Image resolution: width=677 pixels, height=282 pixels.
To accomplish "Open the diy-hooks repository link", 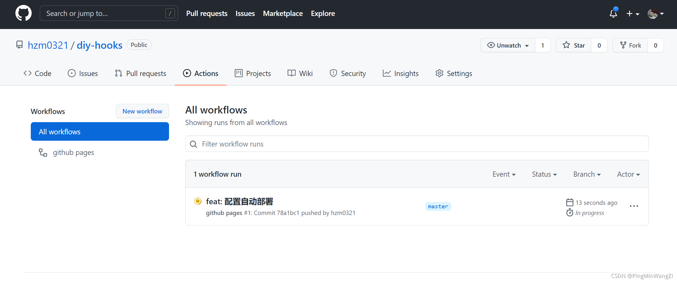I will click(100, 45).
